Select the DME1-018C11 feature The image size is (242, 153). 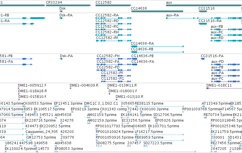(x=224, y=88)
